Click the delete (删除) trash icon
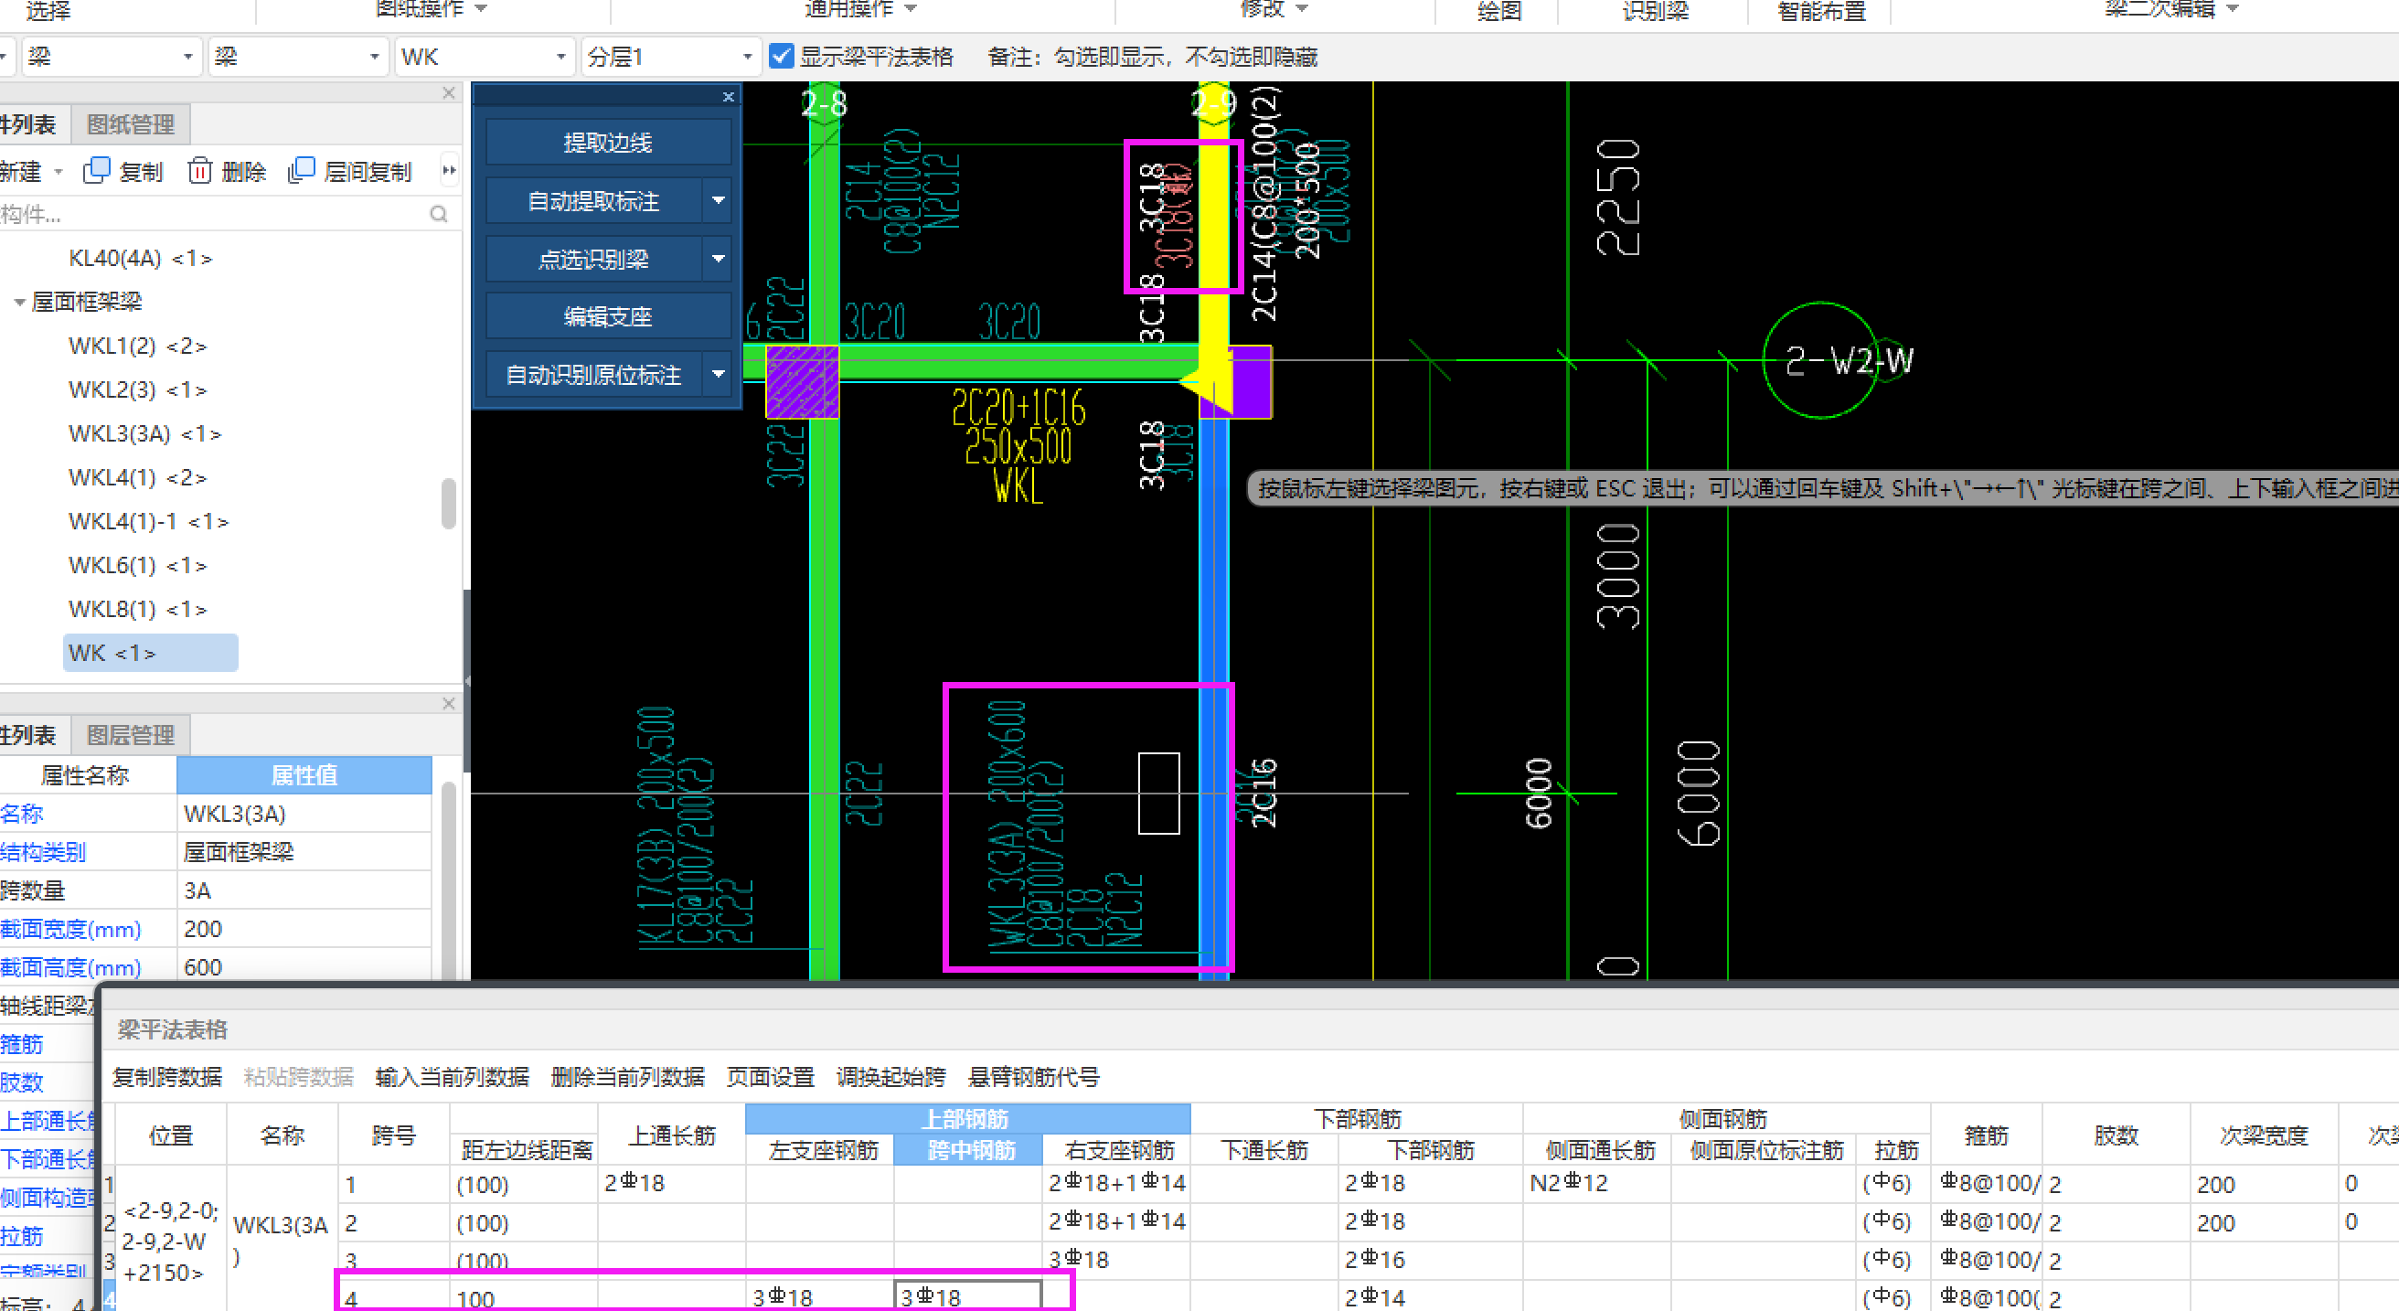The width and height of the screenshot is (2399, 1311). click(199, 171)
